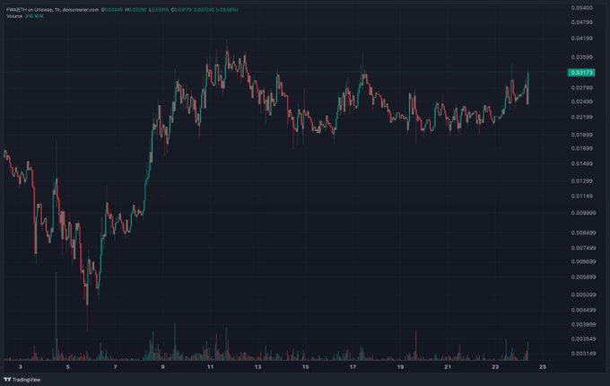
Task: Click date label 17 on time axis
Action: coord(353,367)
